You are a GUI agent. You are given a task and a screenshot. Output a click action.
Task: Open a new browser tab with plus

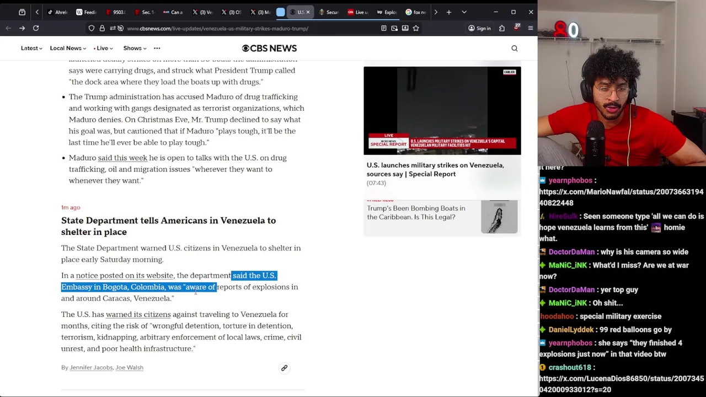(449, 12)
